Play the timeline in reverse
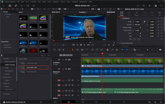The width and height of the screenshot is (165, 104). (x=77, y=45)
